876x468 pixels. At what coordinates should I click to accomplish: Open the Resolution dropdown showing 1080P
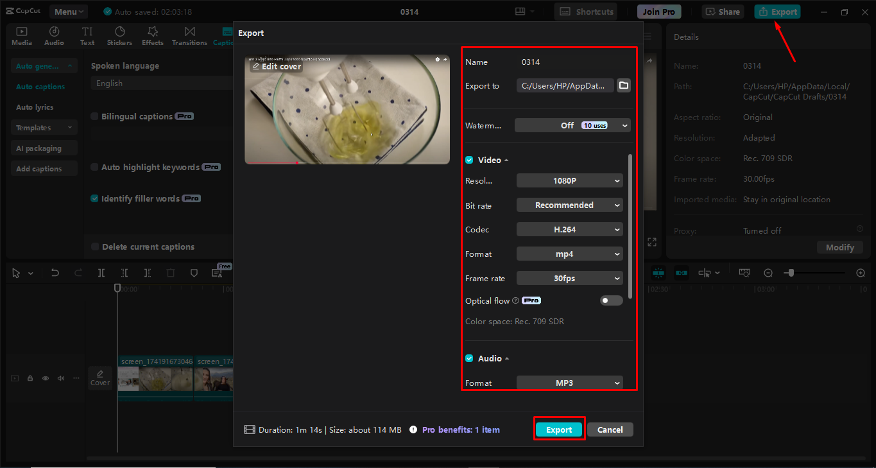pyautogui.click(x=569, y=180)
